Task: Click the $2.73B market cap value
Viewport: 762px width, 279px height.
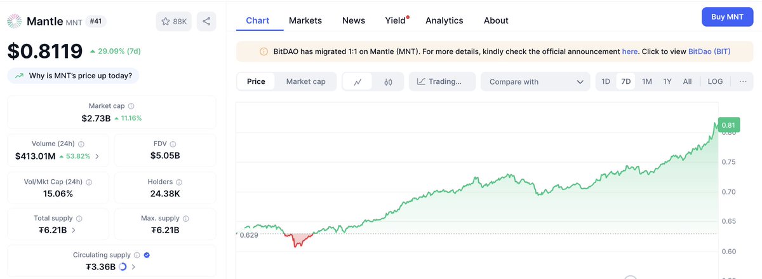Action: pyautogui.click(x=96, y=118)
